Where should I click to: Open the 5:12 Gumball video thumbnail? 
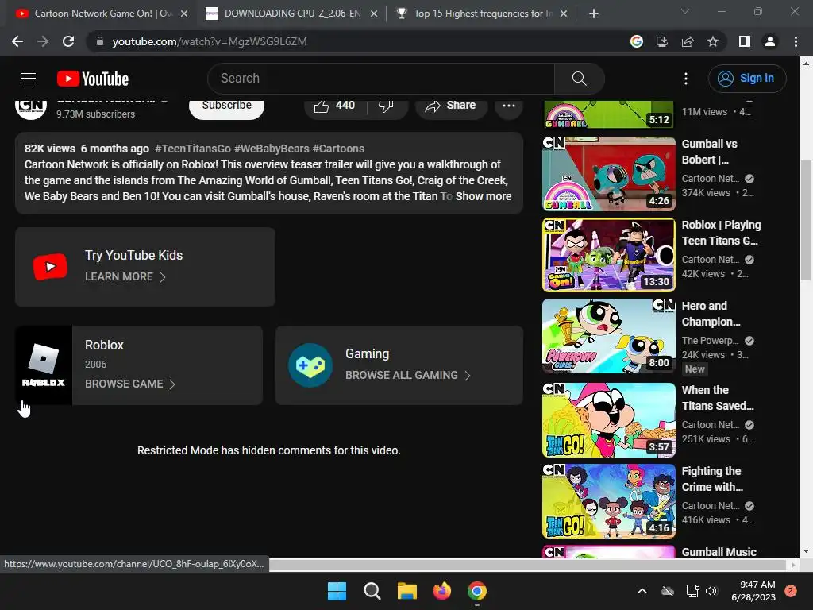pyautogui.click(x=609, y=114)
